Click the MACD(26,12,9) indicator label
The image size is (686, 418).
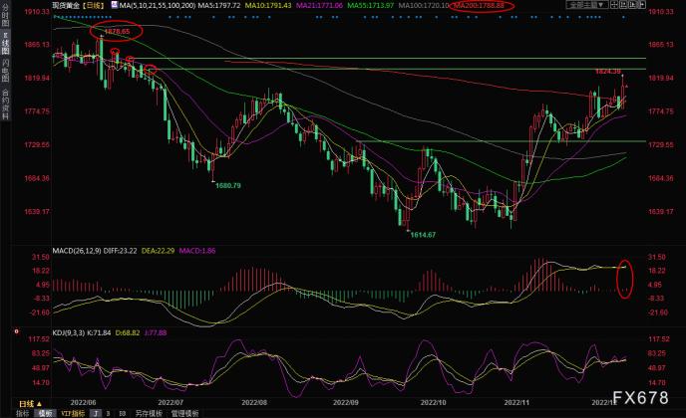coord(77,251)
